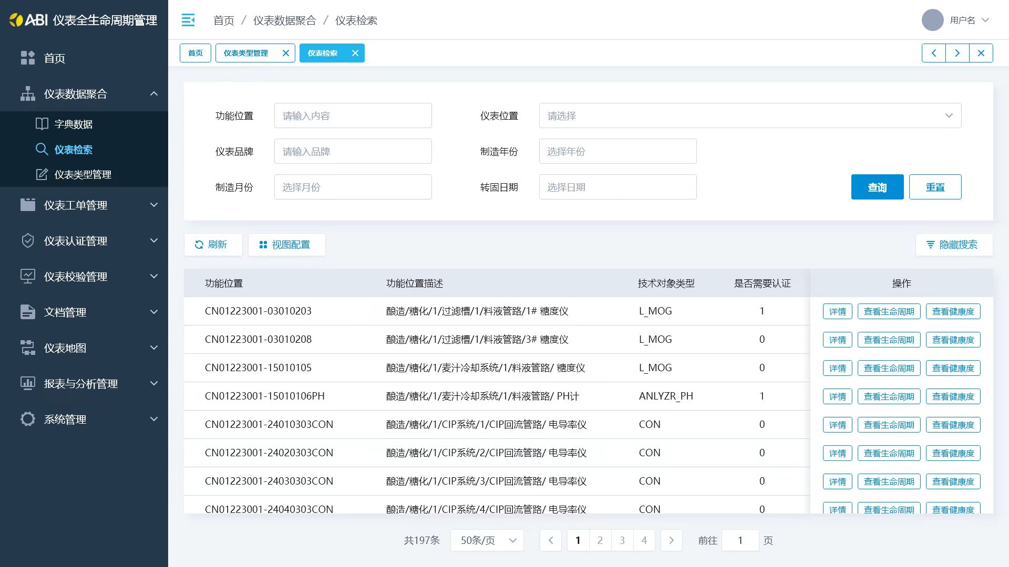Close the 仪表类型管理 tab
The height and width of the screenshot is (567, 1009).
pos(285,53)
